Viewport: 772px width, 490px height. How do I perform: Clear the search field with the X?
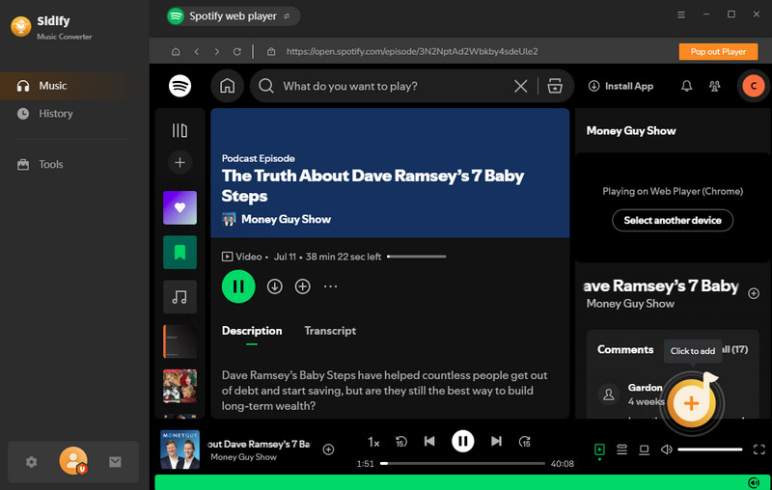(521, 86)
